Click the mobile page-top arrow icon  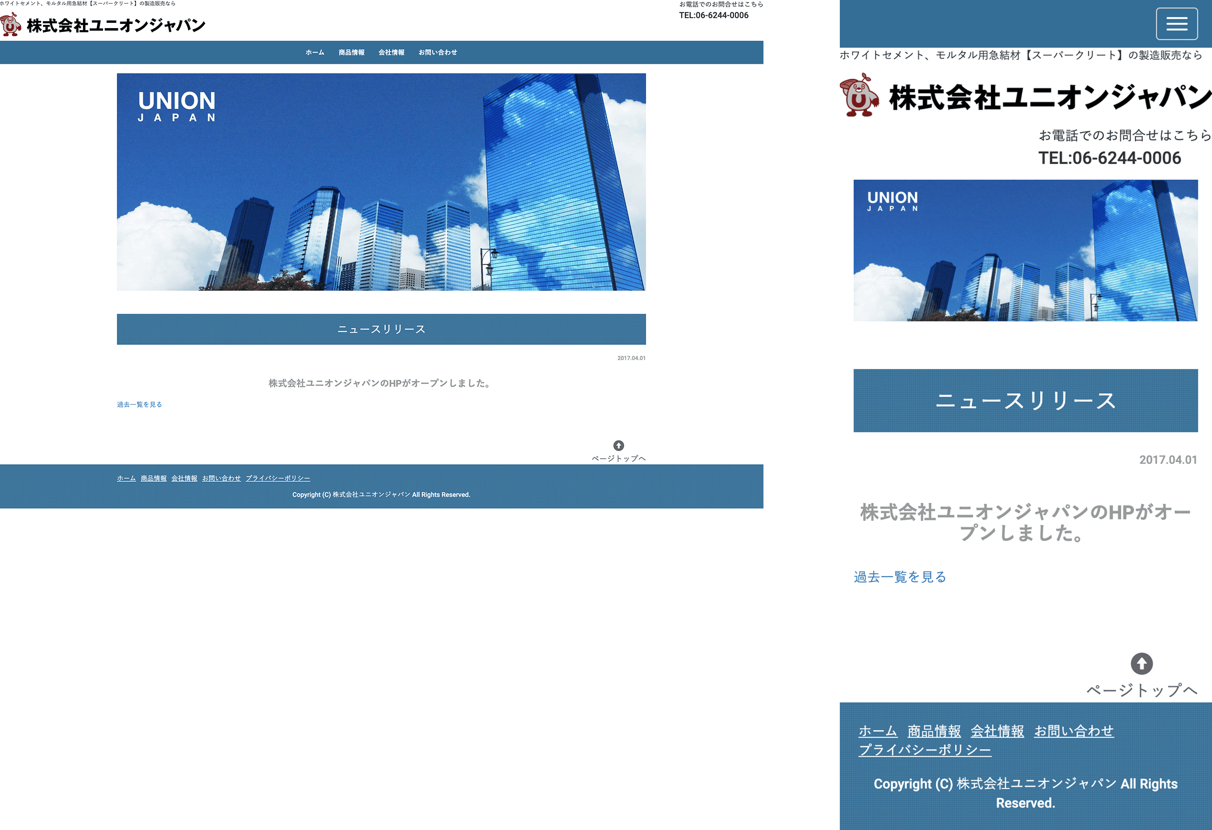tap(1141, 664)
